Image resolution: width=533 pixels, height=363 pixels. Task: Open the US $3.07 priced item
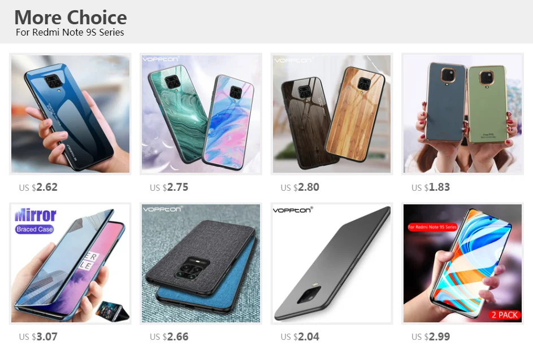click(38, 336)
